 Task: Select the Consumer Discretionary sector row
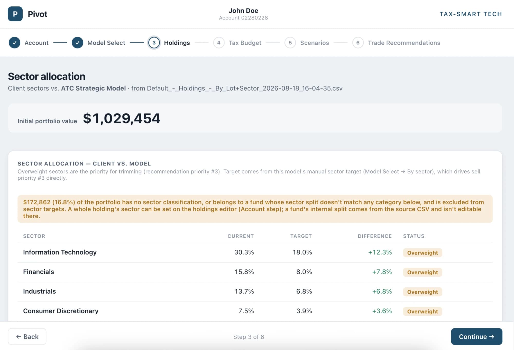coord(255,311)
